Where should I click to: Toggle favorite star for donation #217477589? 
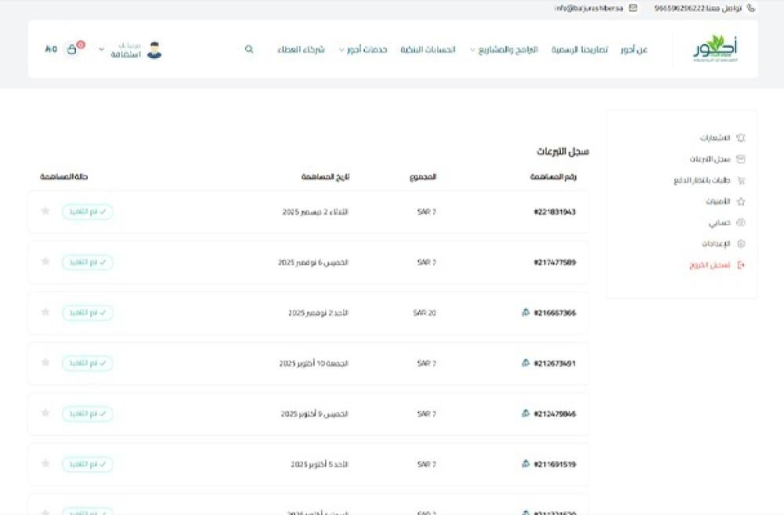point(46,262)
